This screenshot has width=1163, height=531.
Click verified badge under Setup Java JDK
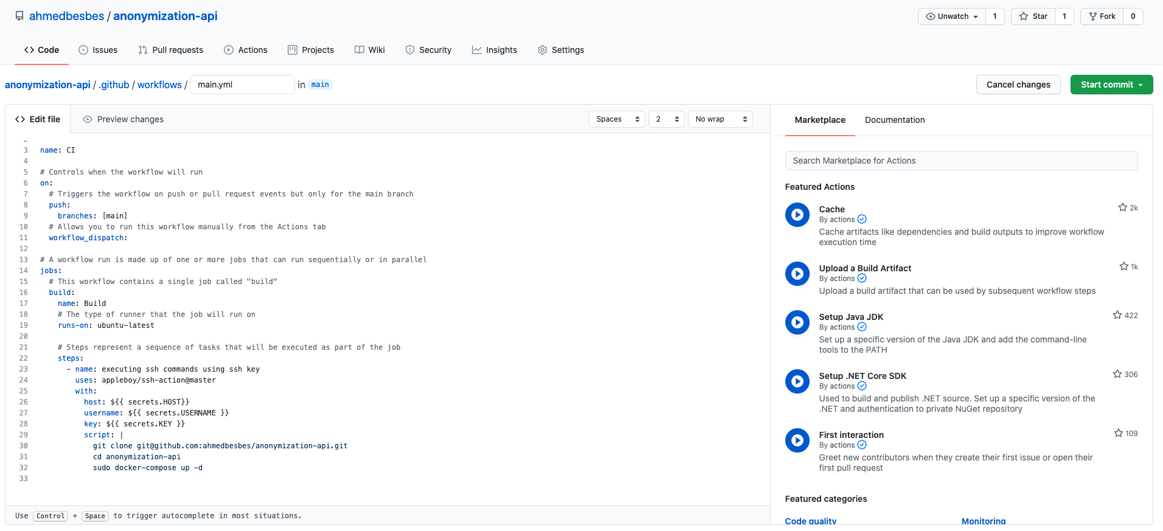click(862, 327)
